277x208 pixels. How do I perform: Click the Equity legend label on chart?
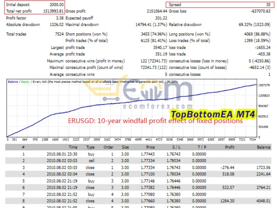25,81
